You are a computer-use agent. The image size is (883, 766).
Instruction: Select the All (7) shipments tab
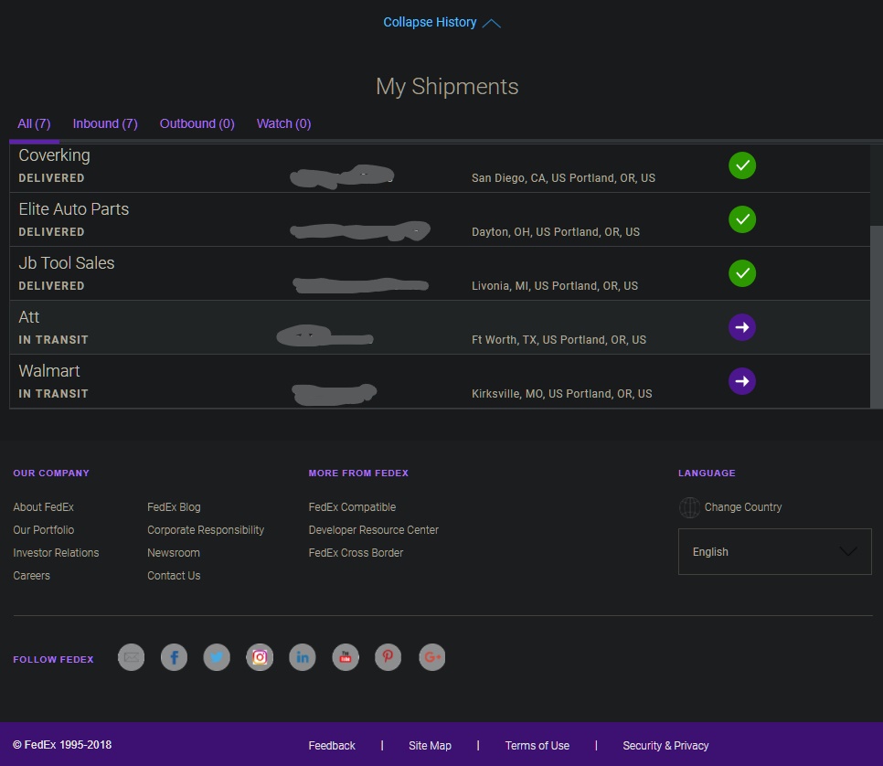pyautogui.click(x=35, y=124)
